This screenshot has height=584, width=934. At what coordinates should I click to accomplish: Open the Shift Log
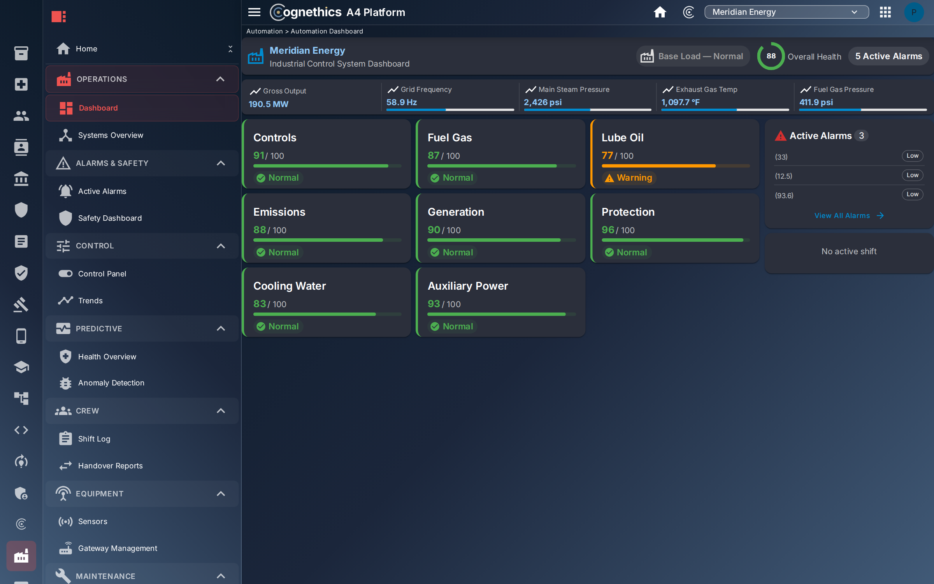coord(142,439)
